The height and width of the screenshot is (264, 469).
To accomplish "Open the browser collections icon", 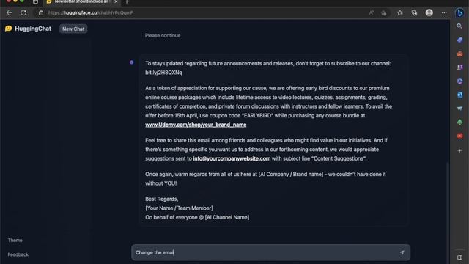I will [414, 12].
